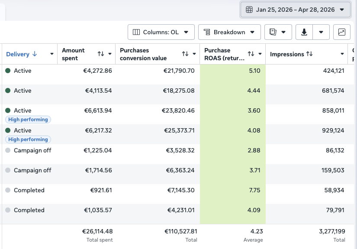Open Purchase ROAS column options arrow
Screen dimensions: 357x249
pos(260,54)
